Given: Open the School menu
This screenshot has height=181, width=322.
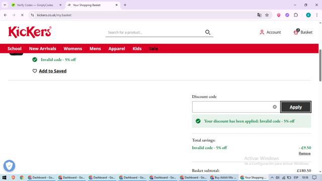Looking at the screenshot, I should [15, 49].
